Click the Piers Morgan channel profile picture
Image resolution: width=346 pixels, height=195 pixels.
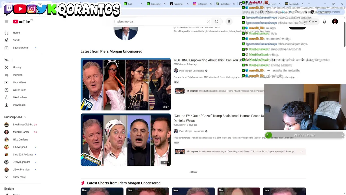[x=126, y=33]
